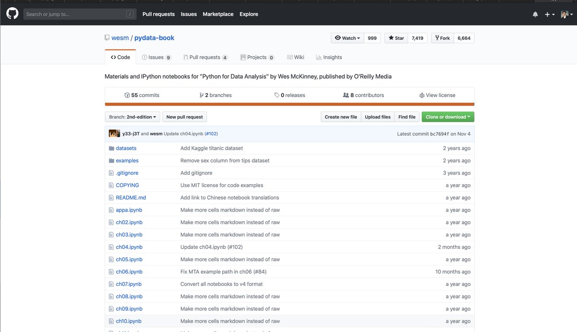Open the GitHub home logo
This screenshot has height=332, width=577.
(x=12, y=14)
